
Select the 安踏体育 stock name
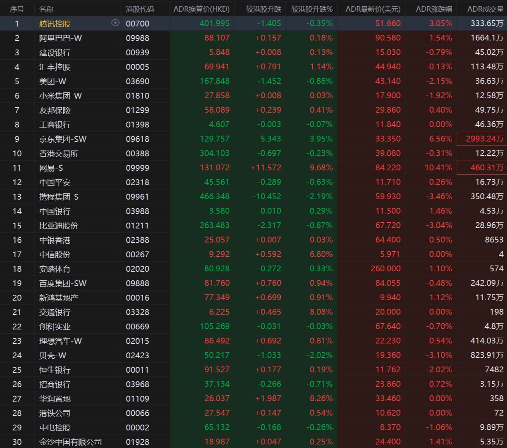55,269
